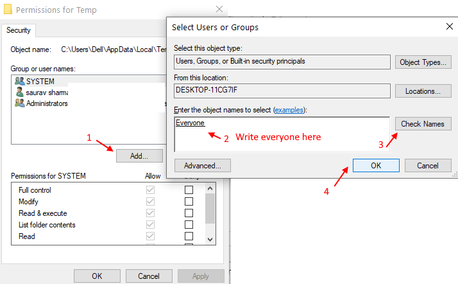The height and width of the screenshot is (284, 458).
Task: Close the Select Users or Groups dialog
Action: click(x=450, y=26)
